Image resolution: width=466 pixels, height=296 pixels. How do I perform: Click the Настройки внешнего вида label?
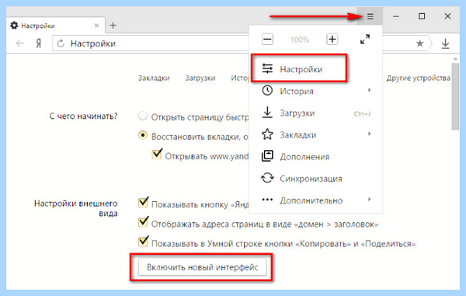coord(76,208)
